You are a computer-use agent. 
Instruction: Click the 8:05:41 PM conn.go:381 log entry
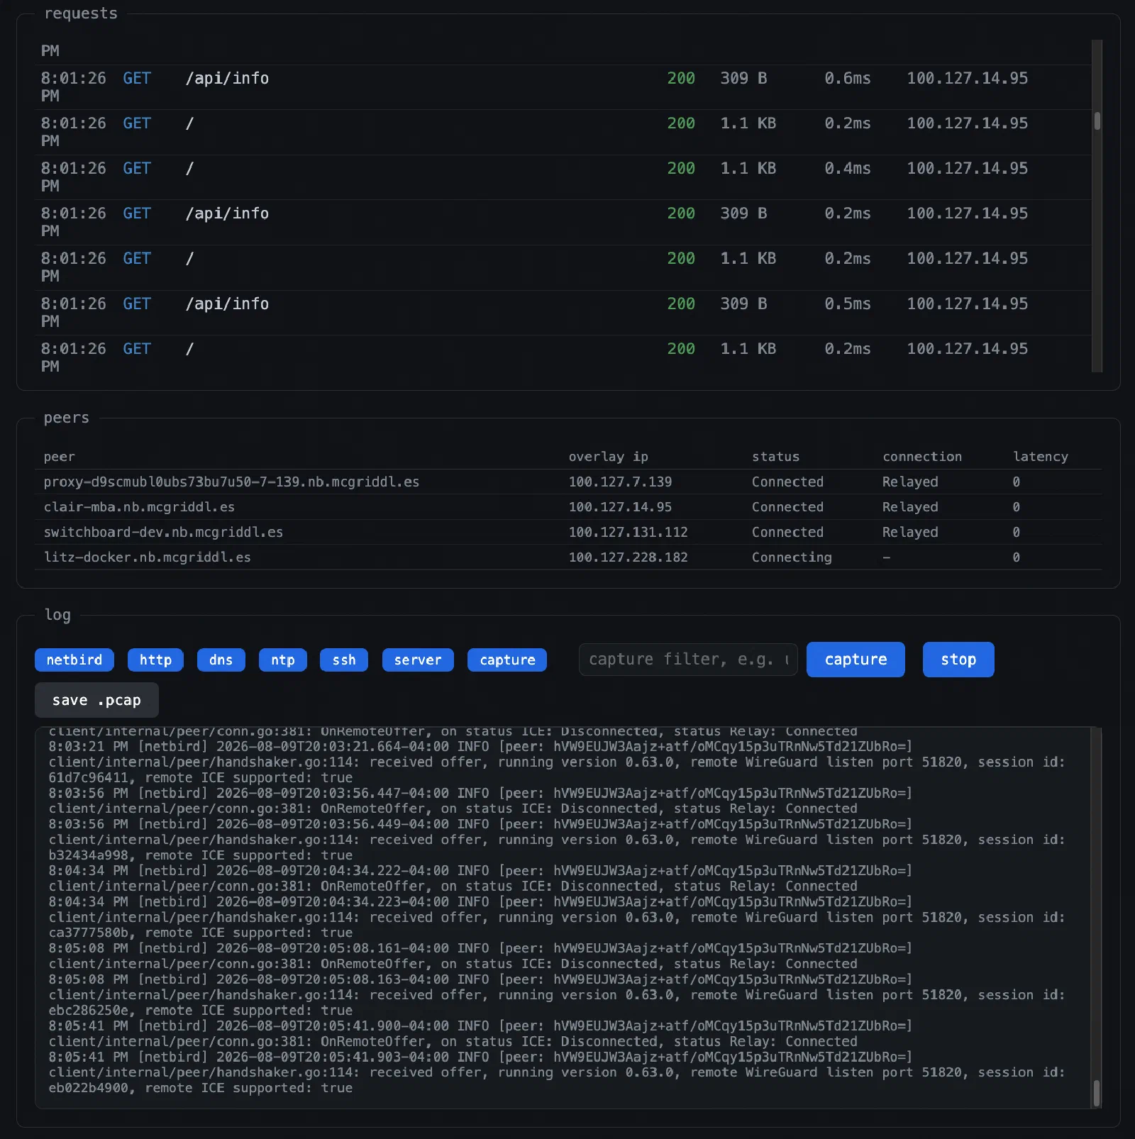480,1033
